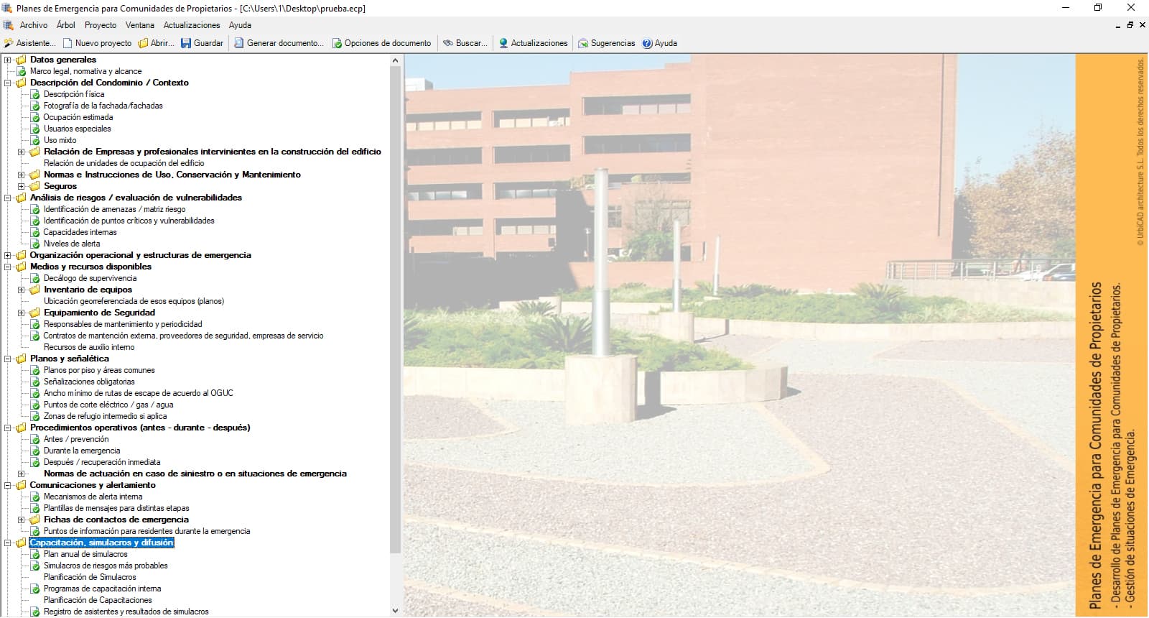Image resolution: width=1149 pixels, height=618 pixels.
Task: Launch the Buscar search tool
Action: (x=465, y=43)
